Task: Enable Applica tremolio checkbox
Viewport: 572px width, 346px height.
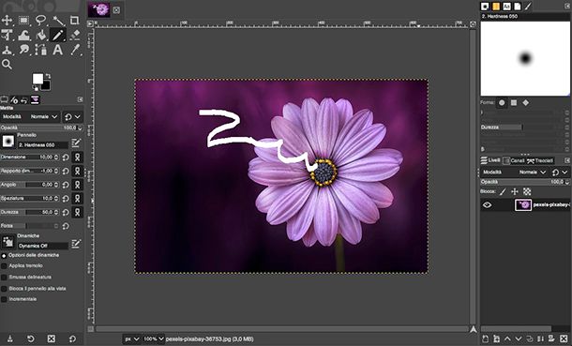Action: [x=4, y=266]
